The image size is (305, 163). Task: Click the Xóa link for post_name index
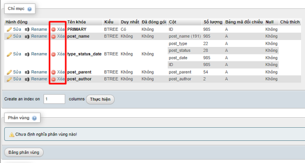click(x=61, y=36)
